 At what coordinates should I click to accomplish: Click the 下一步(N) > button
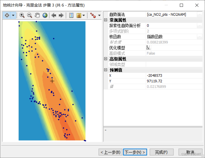coord(135,152)
